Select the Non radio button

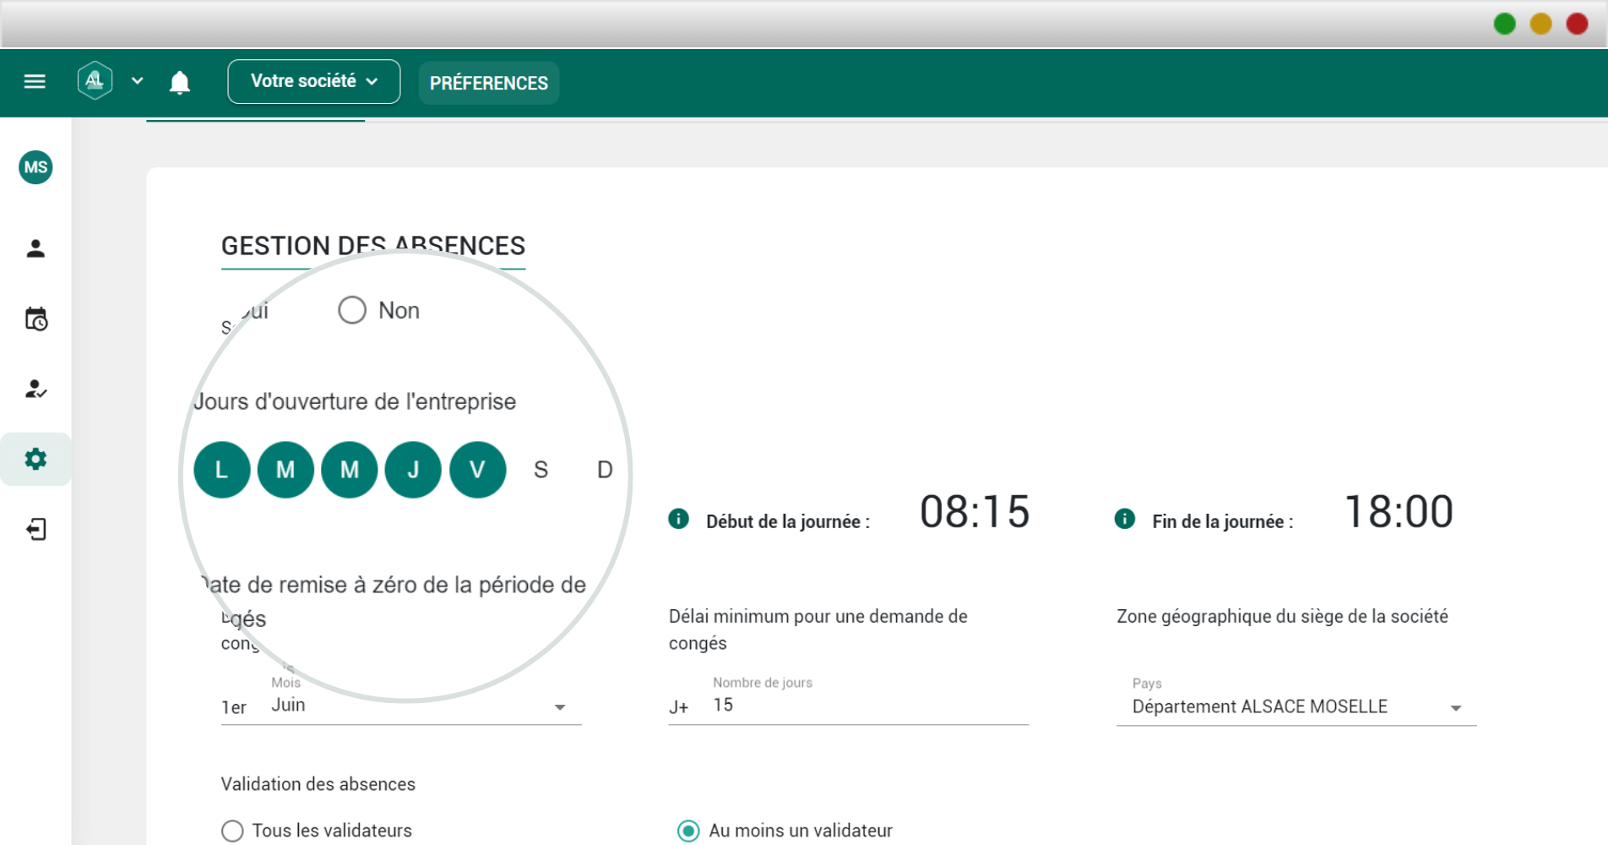tap(352, 310)
